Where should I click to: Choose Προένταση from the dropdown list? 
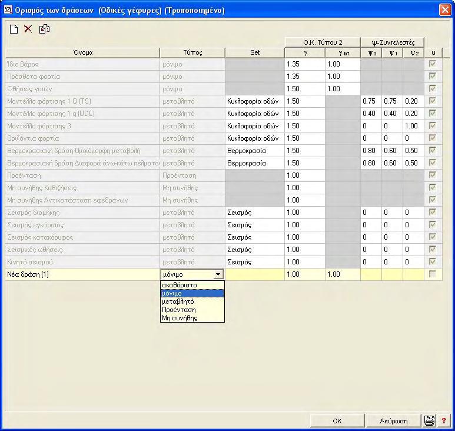(192, 310)
